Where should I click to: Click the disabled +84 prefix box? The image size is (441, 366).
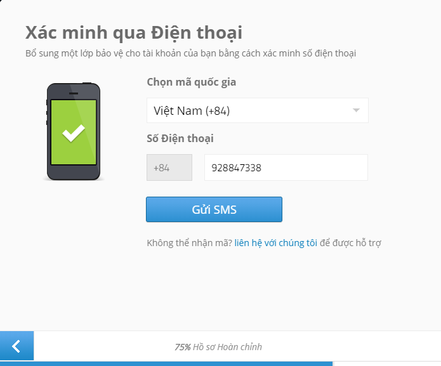[x=169, y=167]
